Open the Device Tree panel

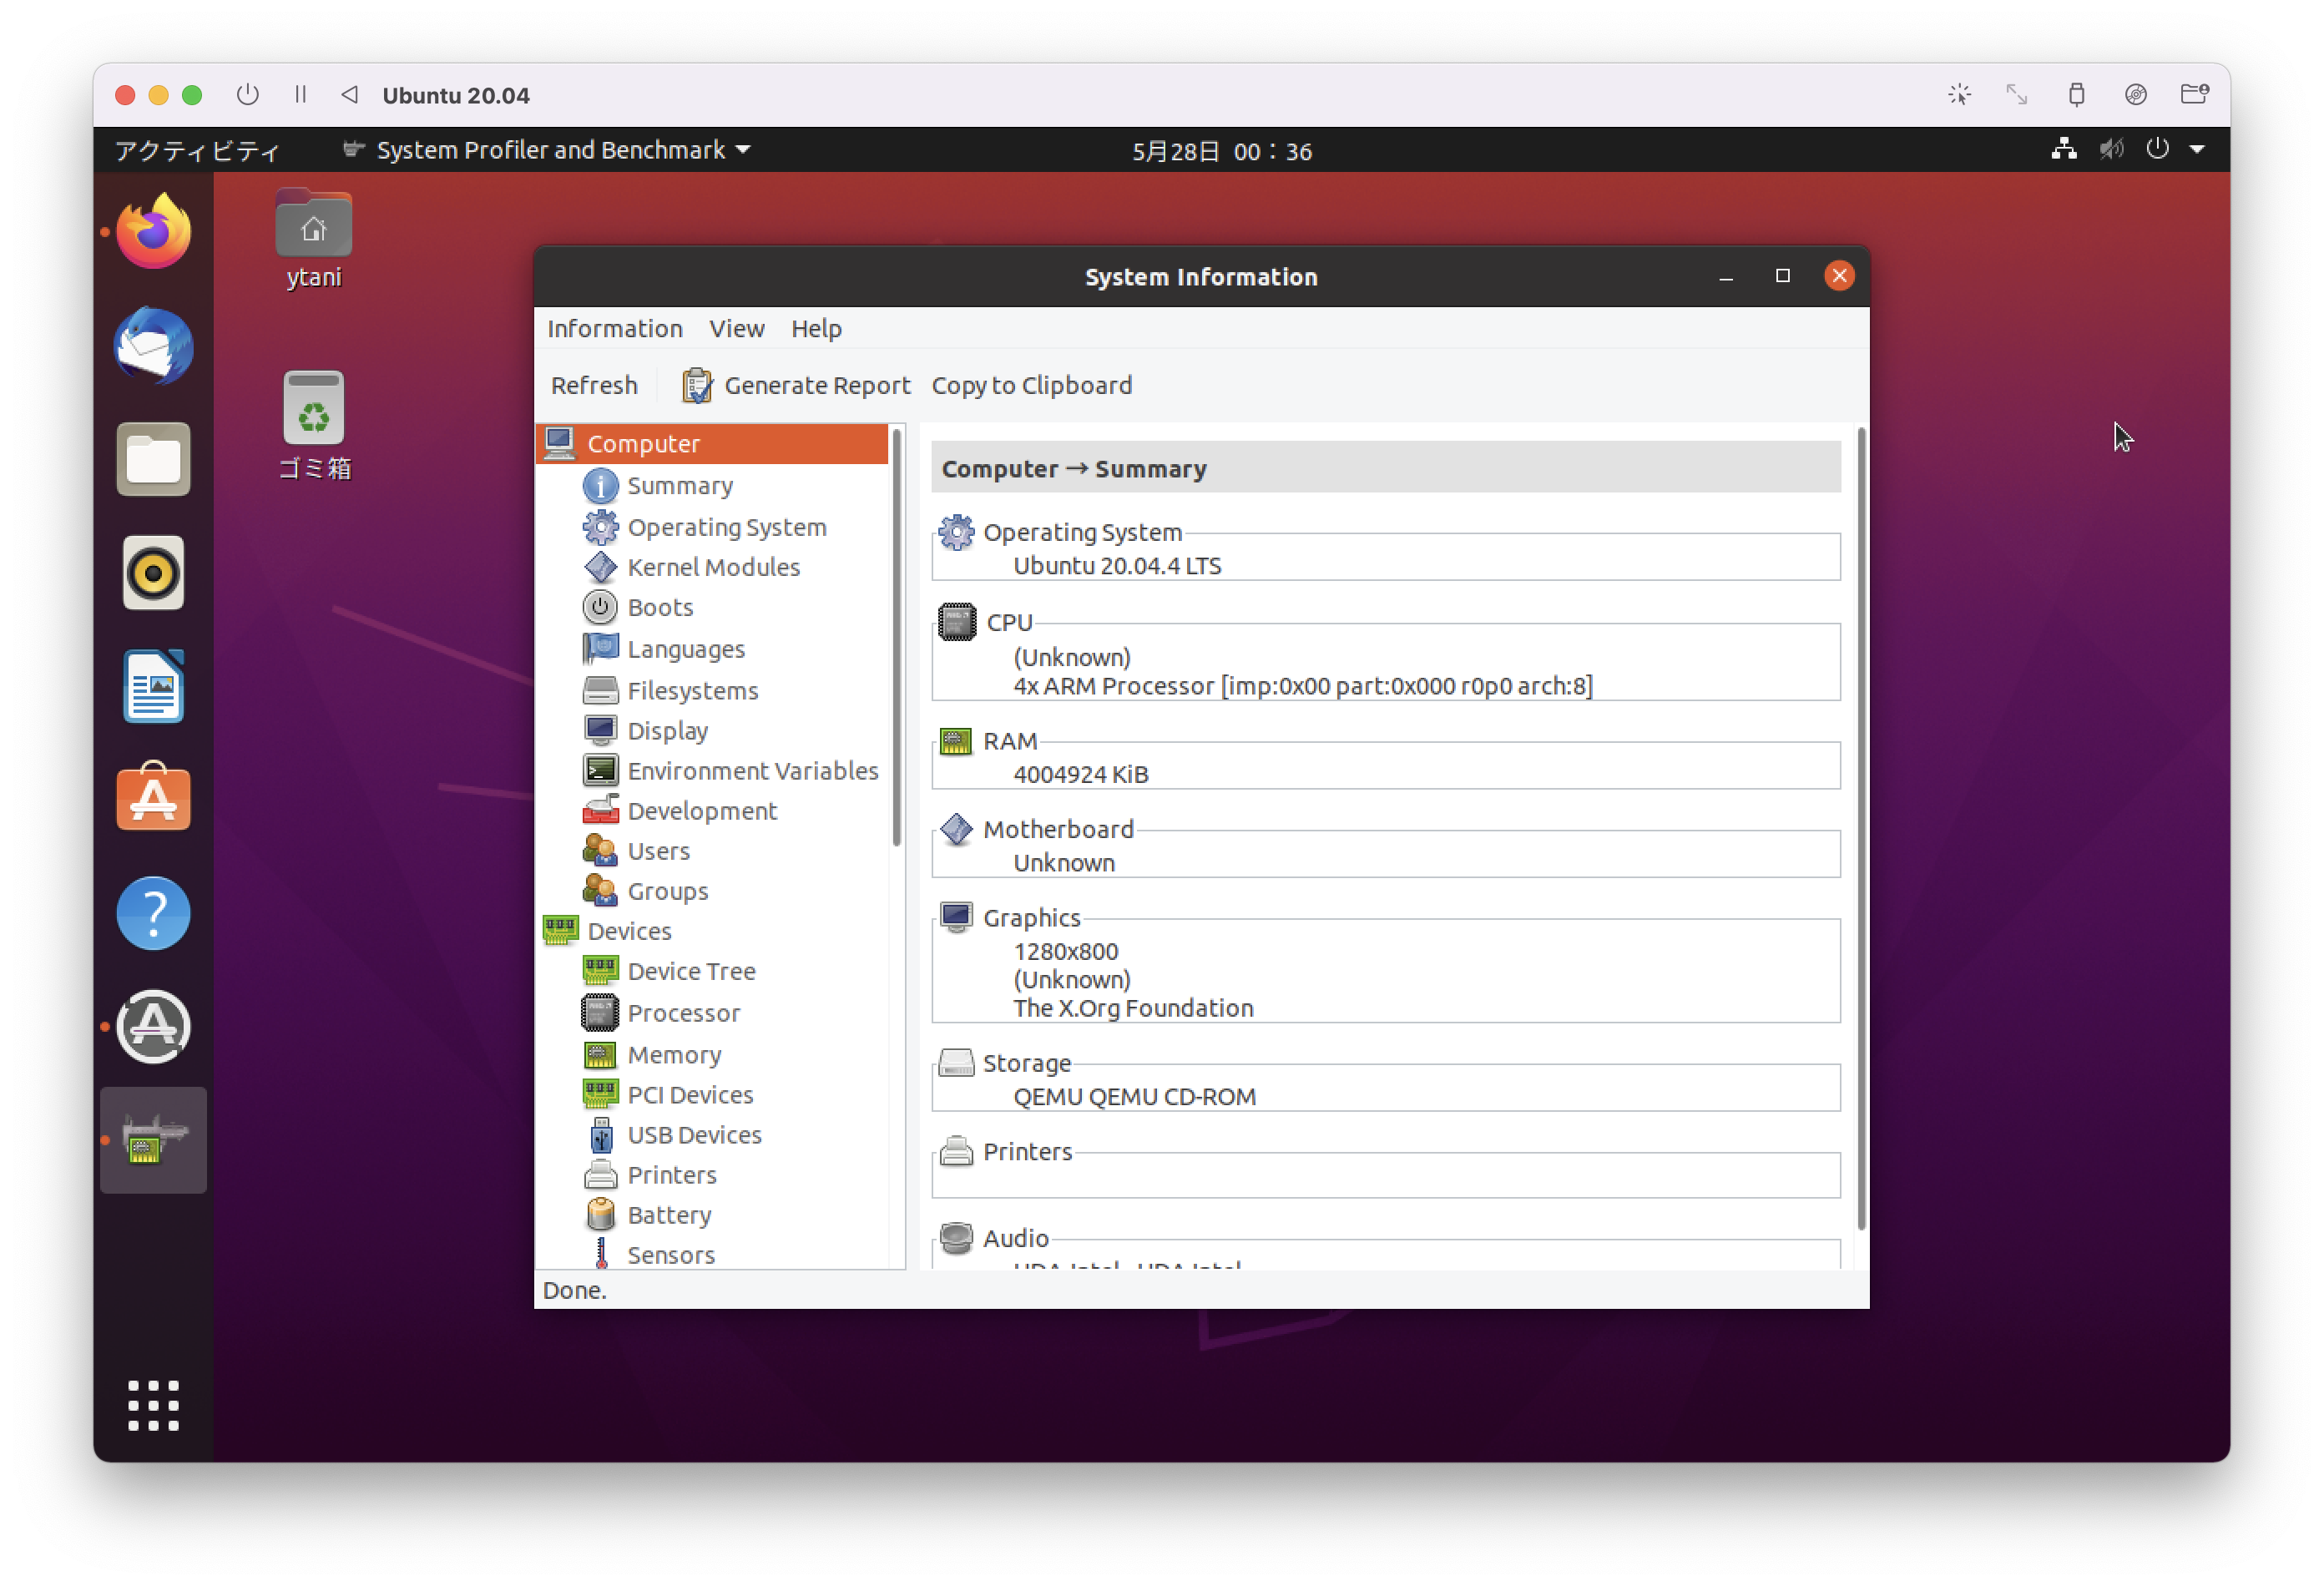[690, 972]
